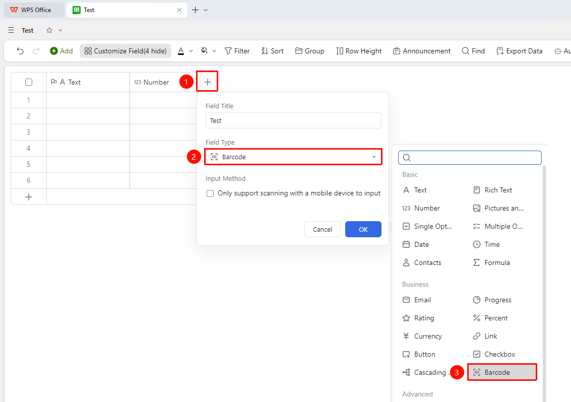This screenshot has height=402, width=571.
Task: Click the undo arrow icon
Action: (x=20, y=51)
